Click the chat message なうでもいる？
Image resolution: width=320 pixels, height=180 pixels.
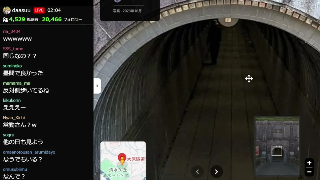tap(23, 159)
